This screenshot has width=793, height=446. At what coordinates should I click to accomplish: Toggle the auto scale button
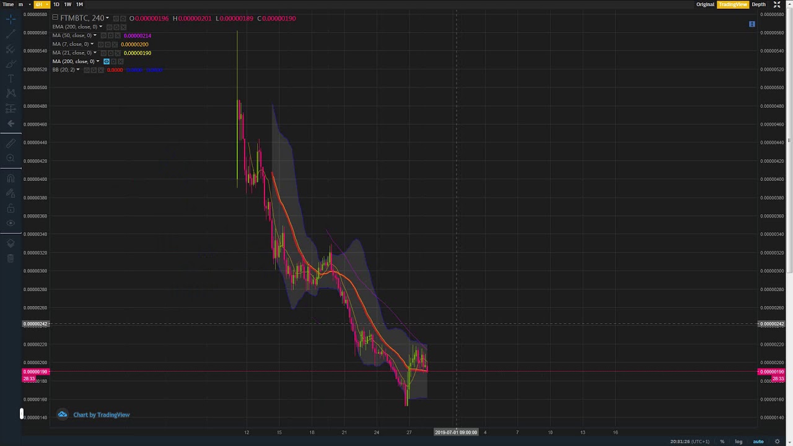(758, 442)
